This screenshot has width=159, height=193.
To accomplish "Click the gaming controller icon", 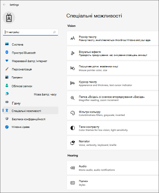I will [7, 102].
